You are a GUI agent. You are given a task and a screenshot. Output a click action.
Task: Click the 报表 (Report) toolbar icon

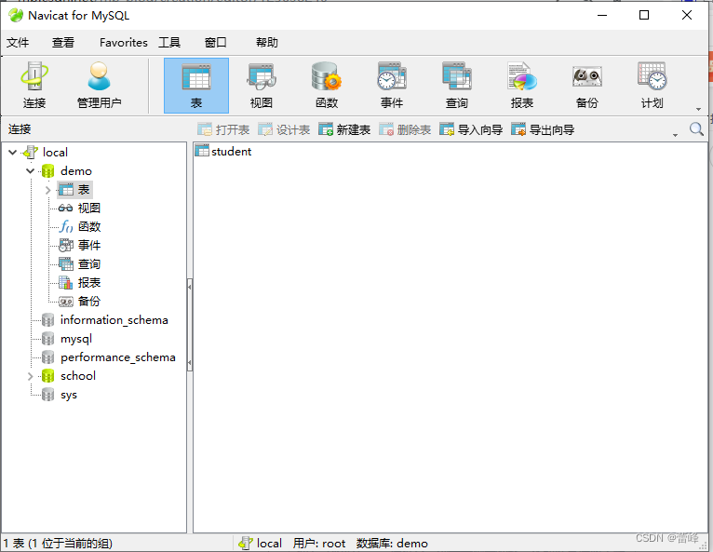521,86
